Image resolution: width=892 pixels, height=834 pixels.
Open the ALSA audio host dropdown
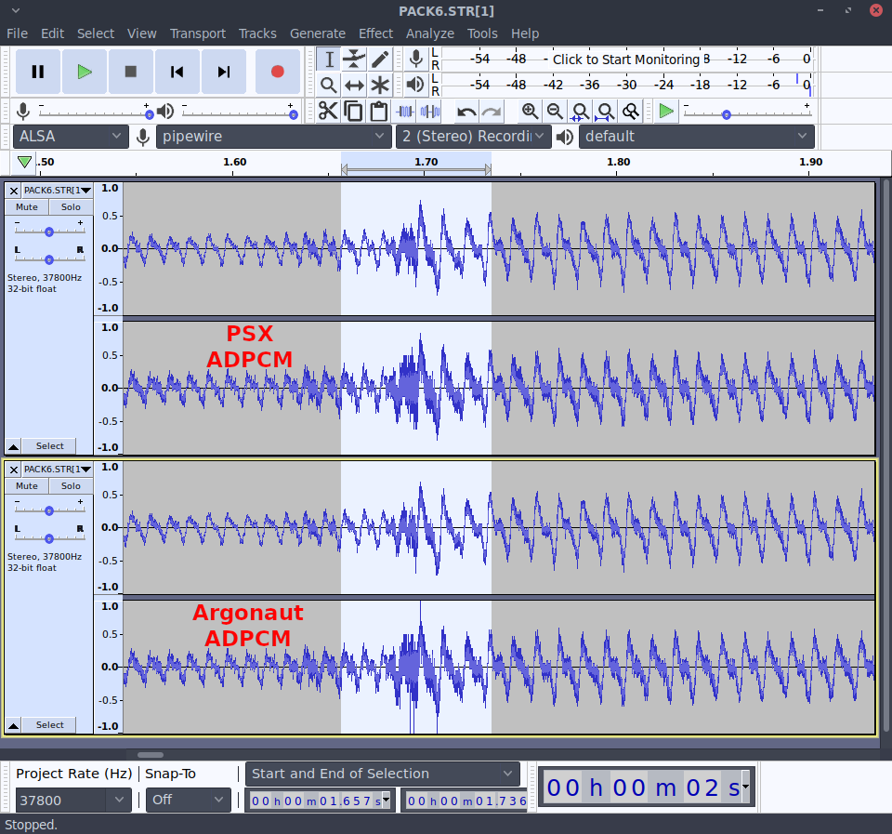pos(70,136)
